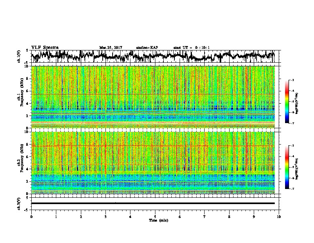
Task: Click the "Time (min)" axis label
Action: coord(159,220)
